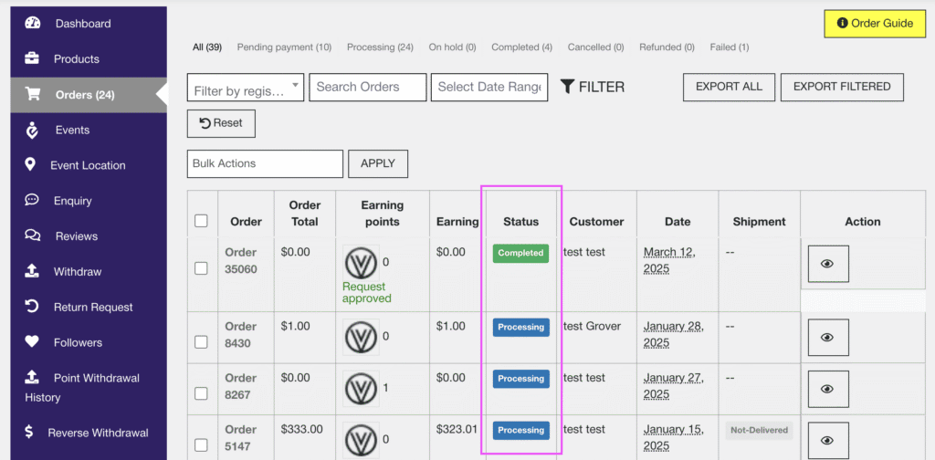The width and height of the screenshot is (935, 460).
Task: Open the Filter by register dropdown
Action: (246, 88)
